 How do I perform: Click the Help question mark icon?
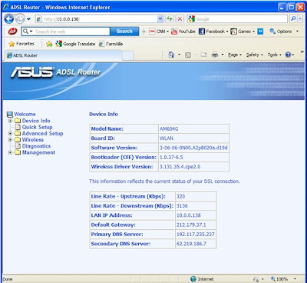pyautogui.click(x=288, y=55)
